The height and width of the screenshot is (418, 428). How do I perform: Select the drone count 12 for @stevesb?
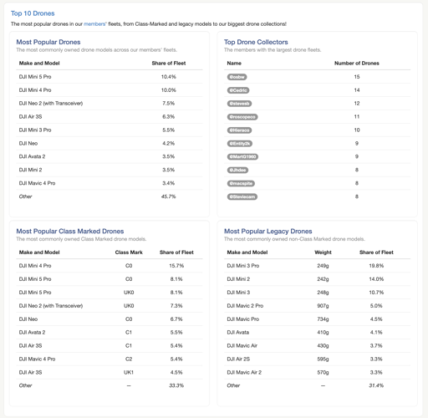[357, 104]
